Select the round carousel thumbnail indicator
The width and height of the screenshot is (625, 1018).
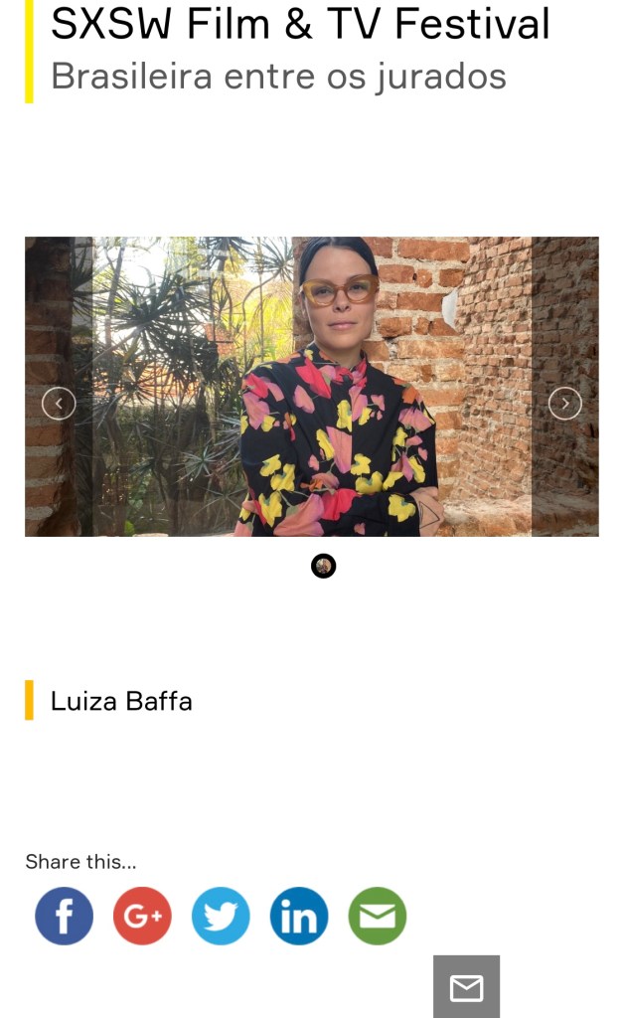tap(323, 566)
